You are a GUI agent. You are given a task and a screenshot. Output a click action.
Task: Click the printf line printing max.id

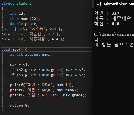[42, 85]
